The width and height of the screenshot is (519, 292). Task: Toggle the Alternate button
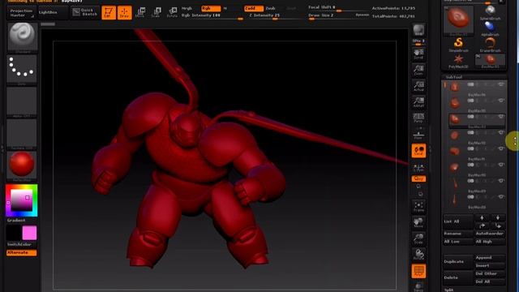point(22,252)
